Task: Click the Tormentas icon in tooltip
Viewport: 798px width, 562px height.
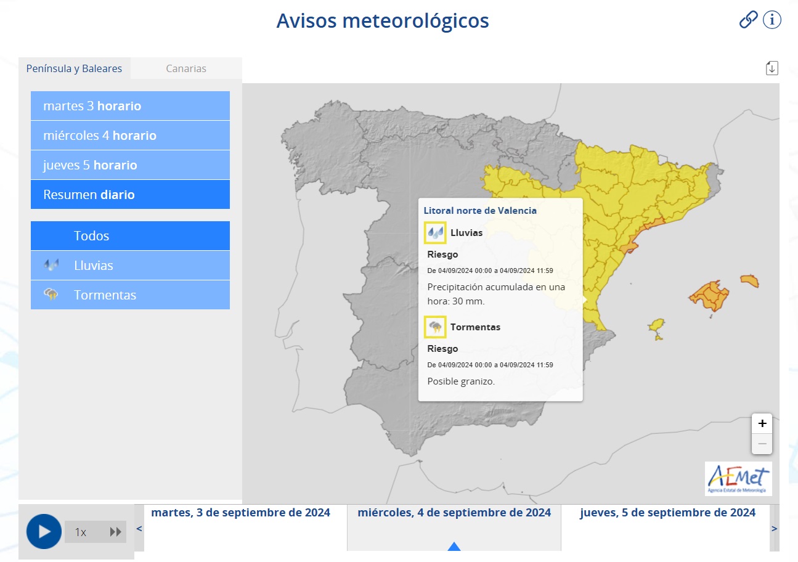Action: (435, 327)
